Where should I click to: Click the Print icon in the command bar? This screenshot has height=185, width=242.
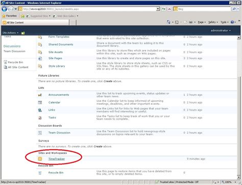pos(191,22)
